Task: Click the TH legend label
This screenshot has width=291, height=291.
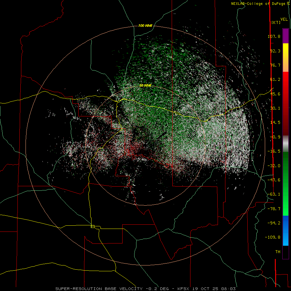Action: [278, 252]
